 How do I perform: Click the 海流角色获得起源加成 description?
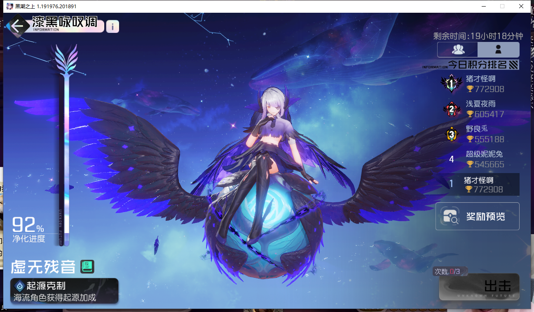click(x=55, y=298)
